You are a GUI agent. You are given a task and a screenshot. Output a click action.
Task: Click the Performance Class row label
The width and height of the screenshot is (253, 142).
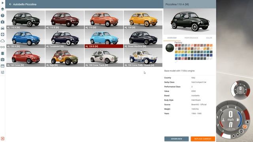coord(172,87)
